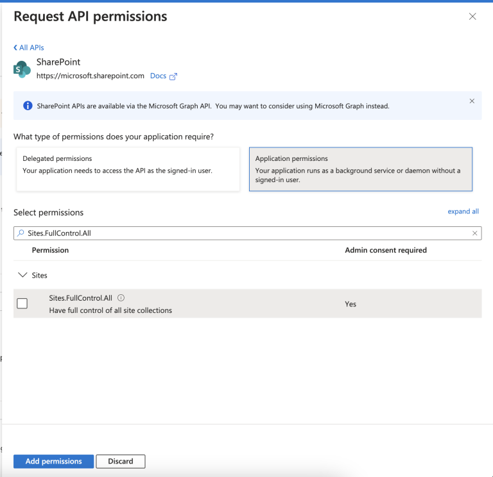493x477 pixels.
Task: Go back to All APIs
Action: pyautogui.click(x=29, y=47)
